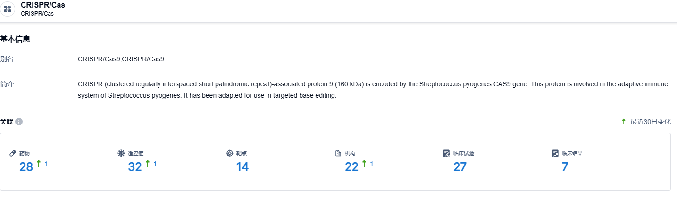Open the 32 indications count link
This screenshot has height=199, width=677.
pyautogui.click(x=135, y=166)
